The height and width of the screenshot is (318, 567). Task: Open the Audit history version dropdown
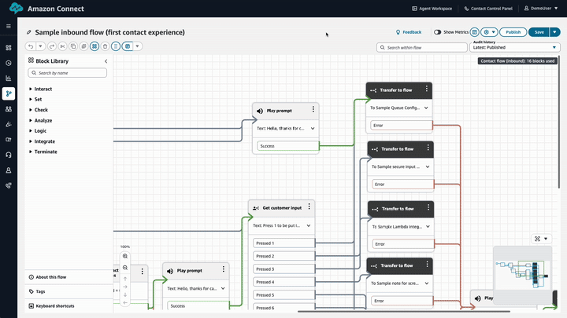(515, 47)
